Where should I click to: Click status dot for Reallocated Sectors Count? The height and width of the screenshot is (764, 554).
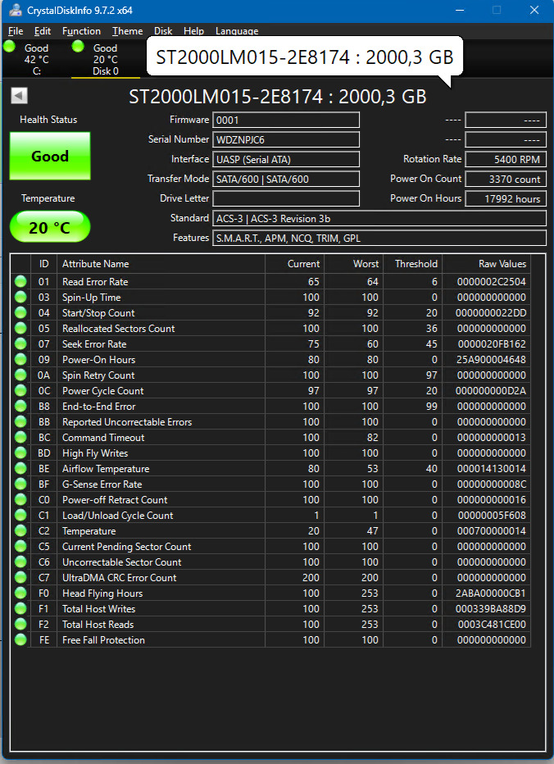pos(20,329)
